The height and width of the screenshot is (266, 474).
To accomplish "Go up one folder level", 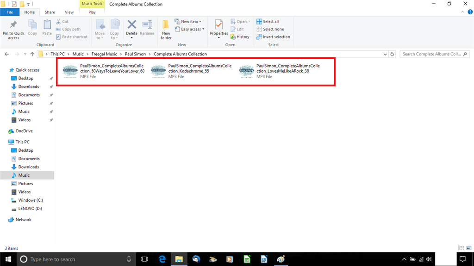I will (x=32, y=54).
